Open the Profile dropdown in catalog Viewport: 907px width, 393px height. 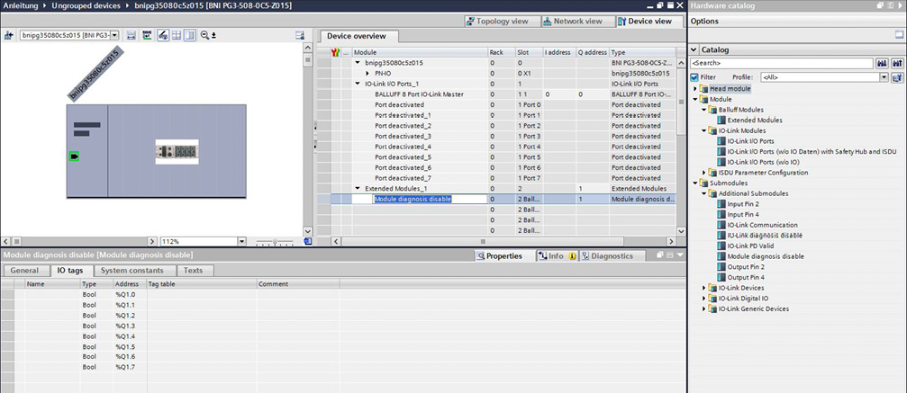tap(884, 77)
